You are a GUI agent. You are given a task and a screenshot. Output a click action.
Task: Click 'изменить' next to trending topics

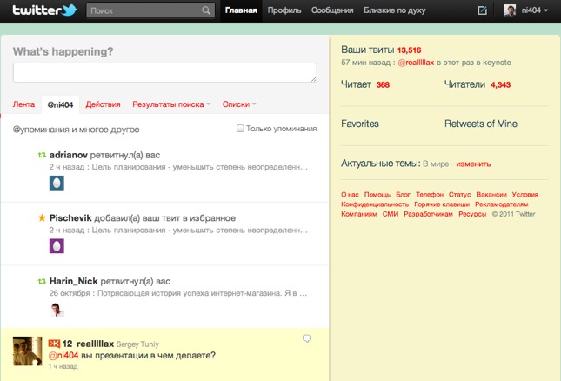coord(473,164)
